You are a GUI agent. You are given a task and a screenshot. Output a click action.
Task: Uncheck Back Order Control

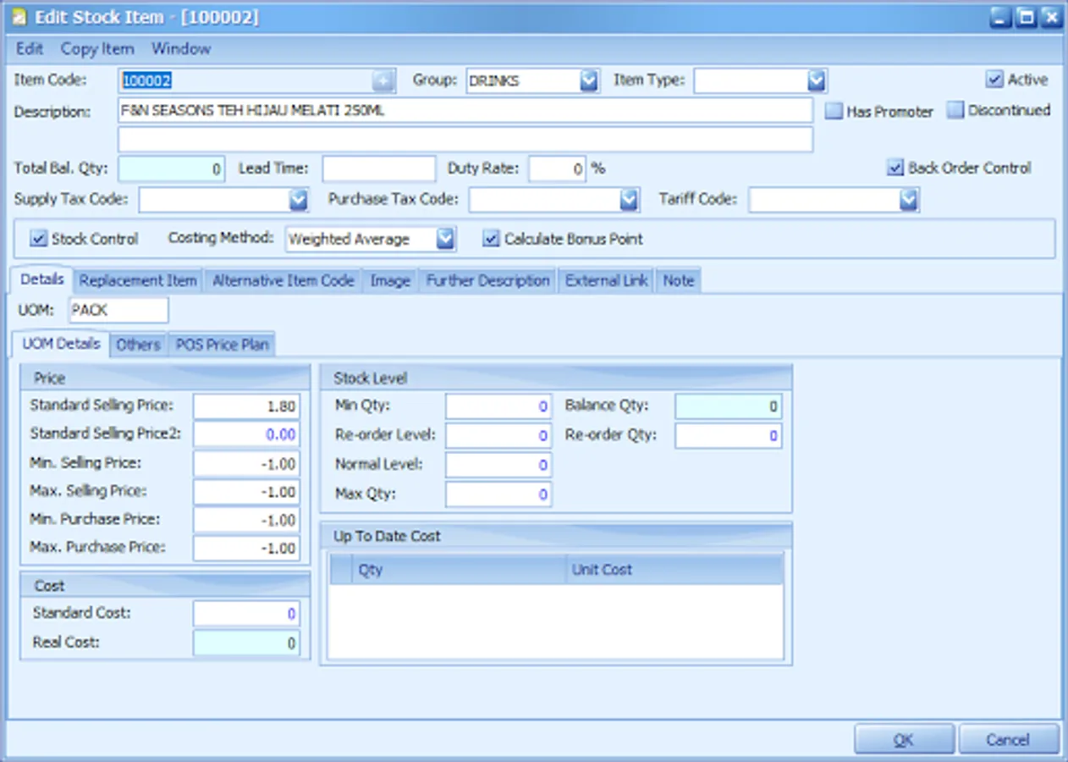click(895, 168)
